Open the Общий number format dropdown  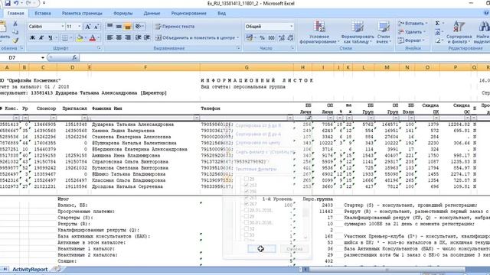click(291, 27)
